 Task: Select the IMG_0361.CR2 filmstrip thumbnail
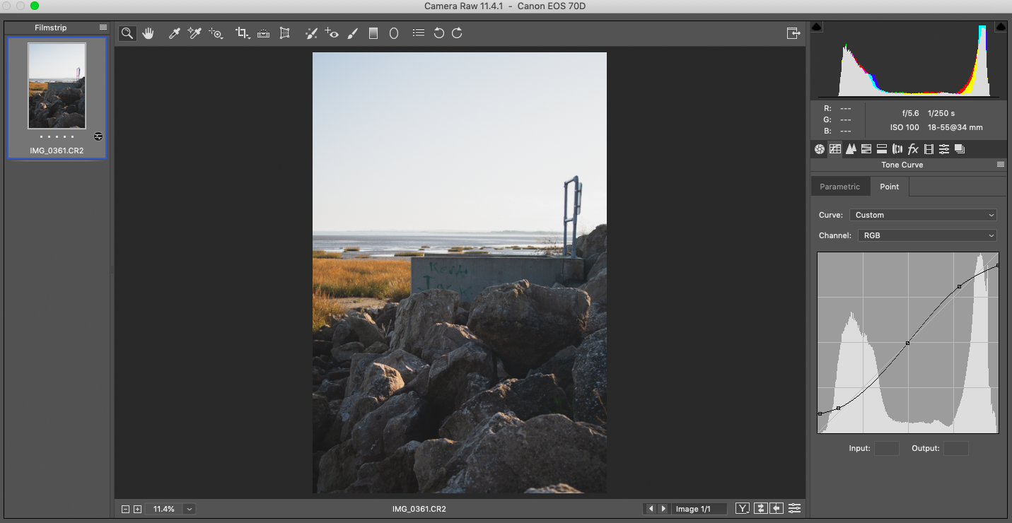57,86
